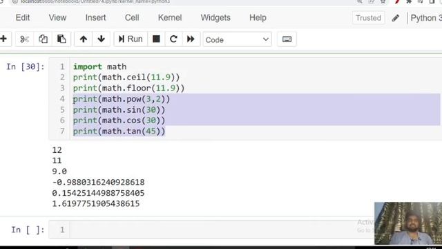
Task: Click the math.ceil(11.9) code line
Action: coord(126,77)
